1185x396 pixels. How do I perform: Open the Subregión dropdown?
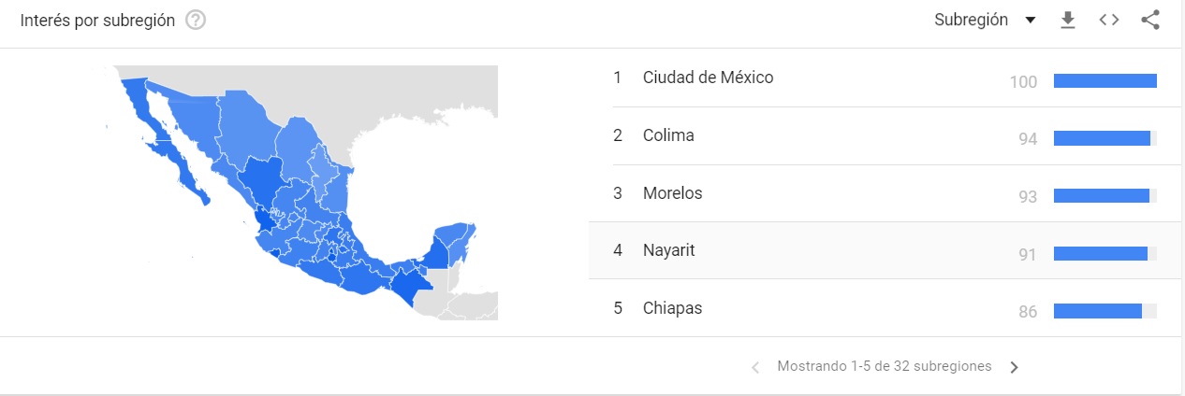click(985, 21)
